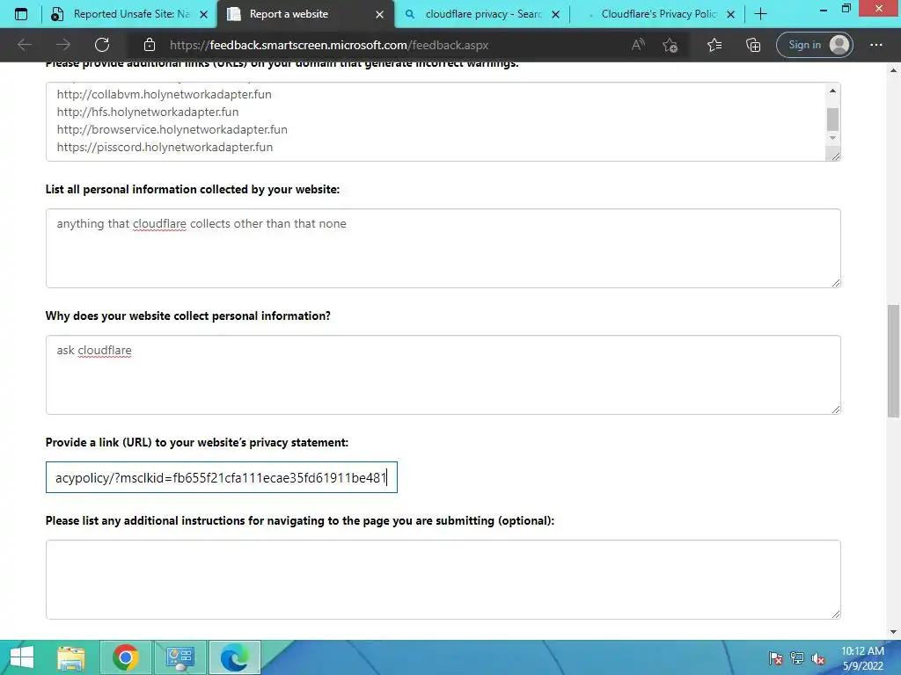Open network status tray icon
This screenshot has height=675, width=901.
click(x=797, y=658)
